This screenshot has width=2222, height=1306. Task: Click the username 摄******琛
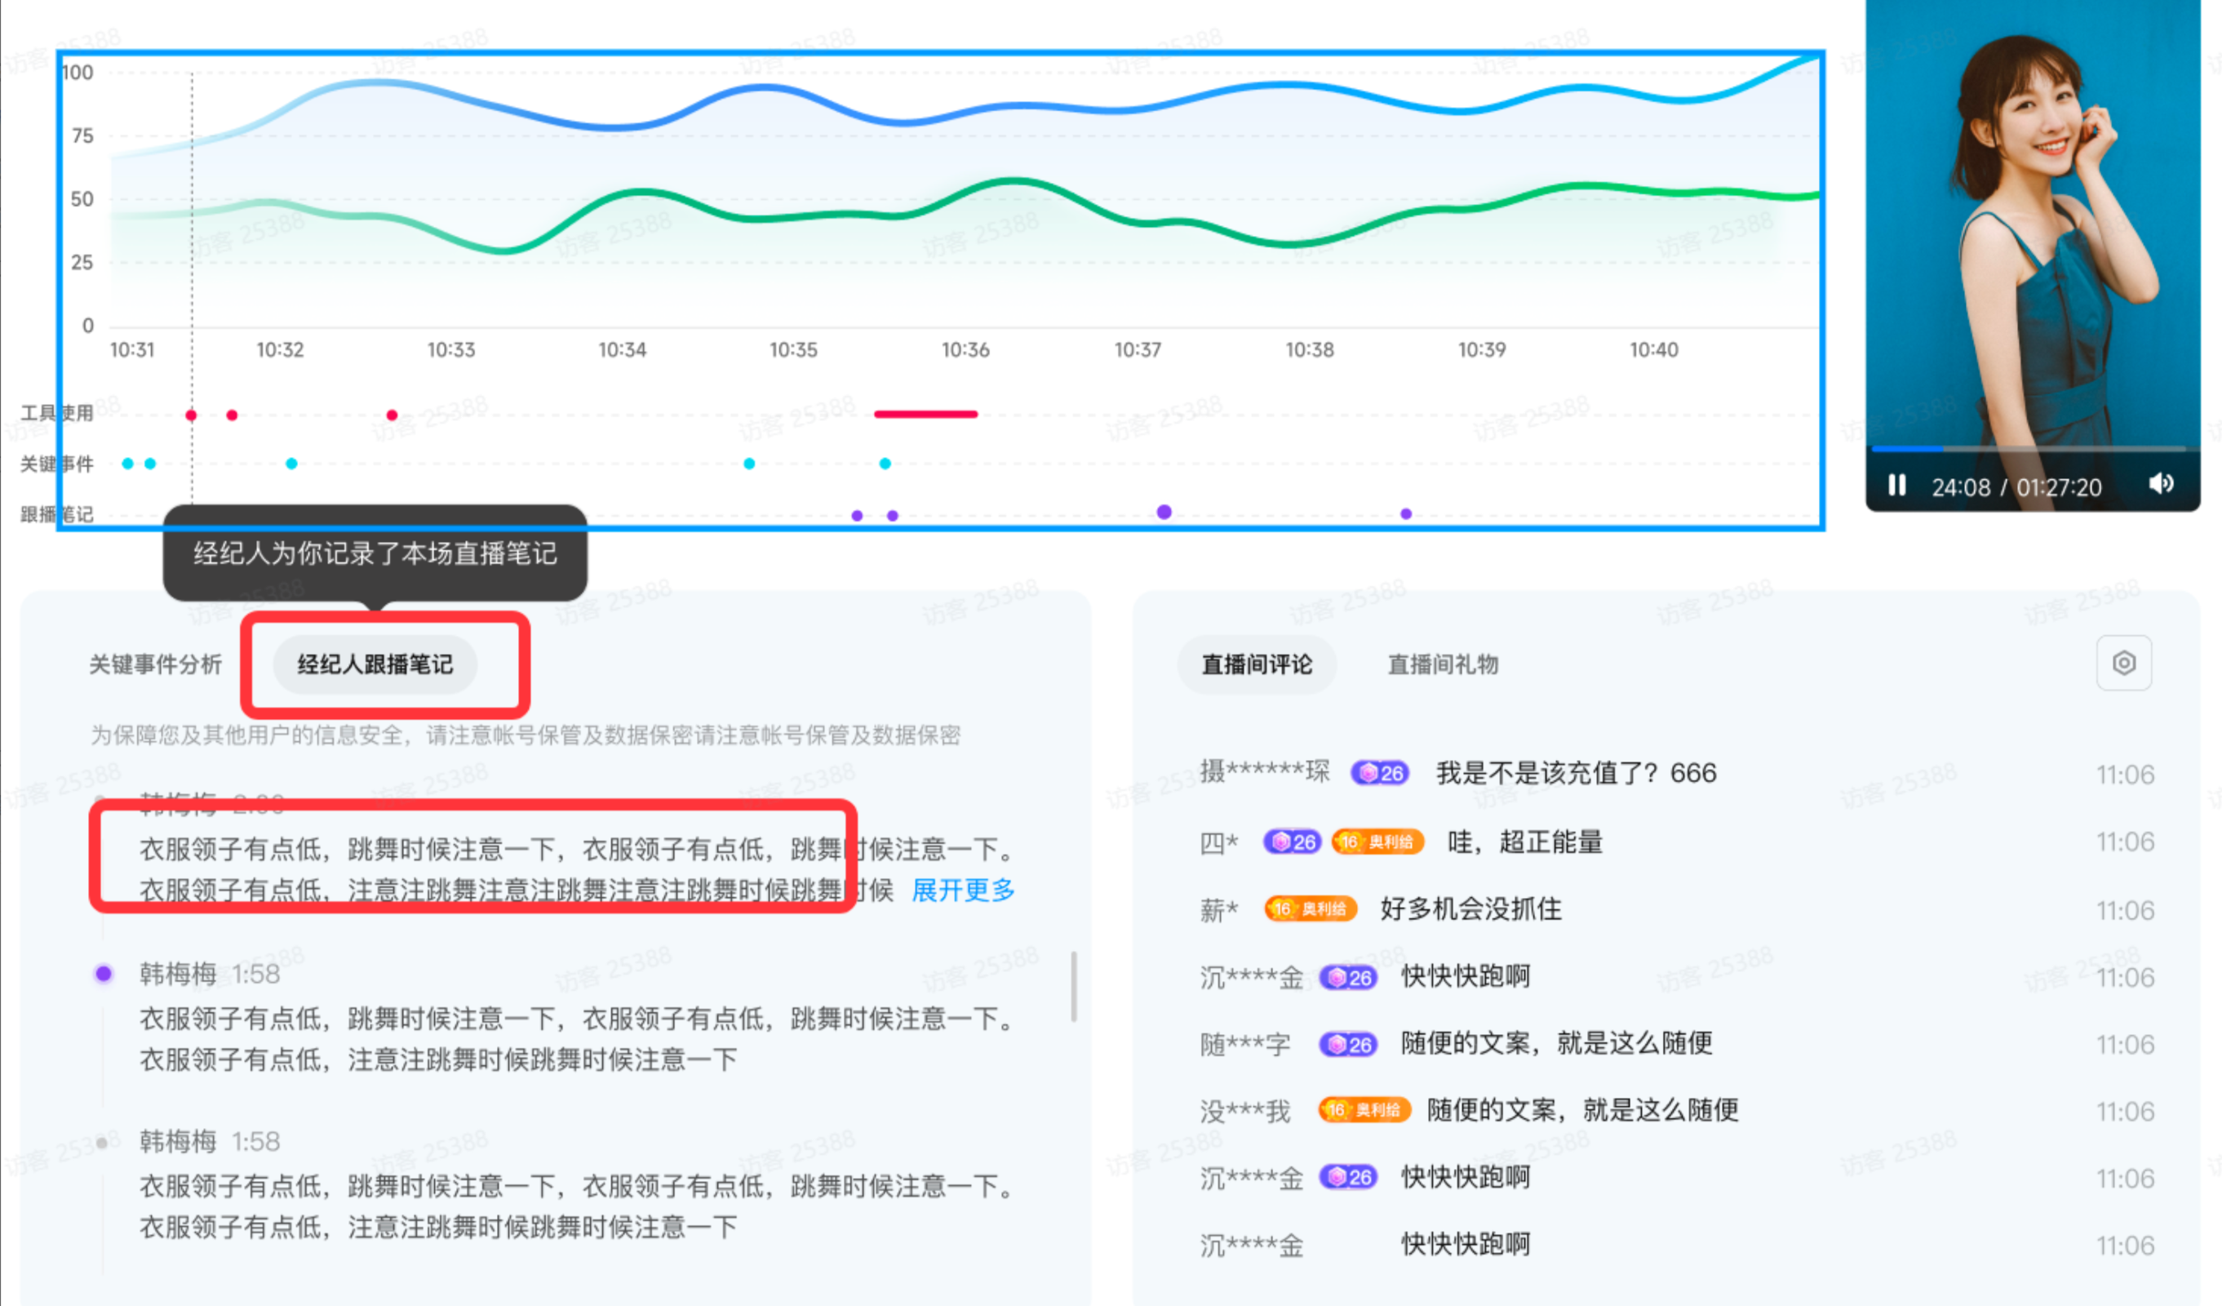[1265, 771]
